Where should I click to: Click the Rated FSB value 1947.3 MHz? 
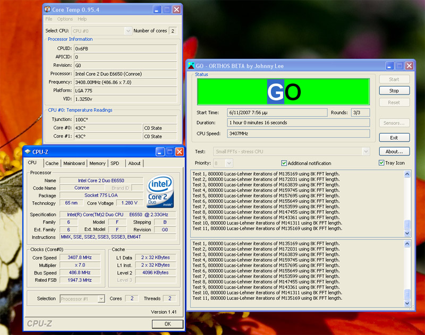[80, 280]
